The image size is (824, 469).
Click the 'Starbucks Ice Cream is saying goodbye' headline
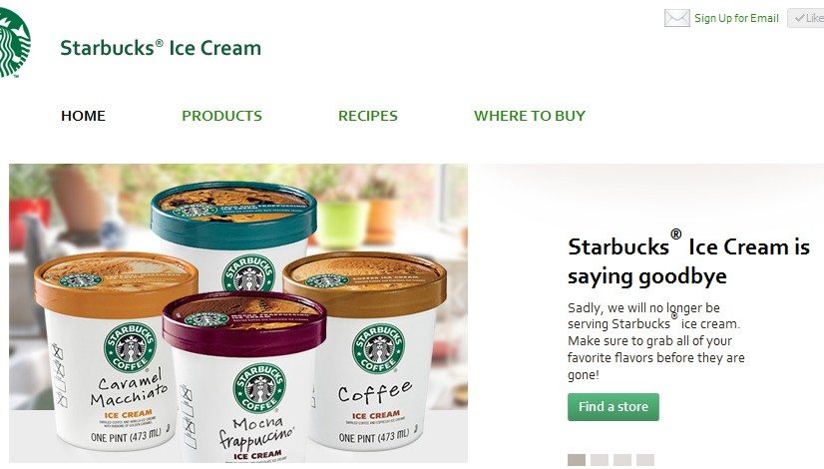point(688,261)
